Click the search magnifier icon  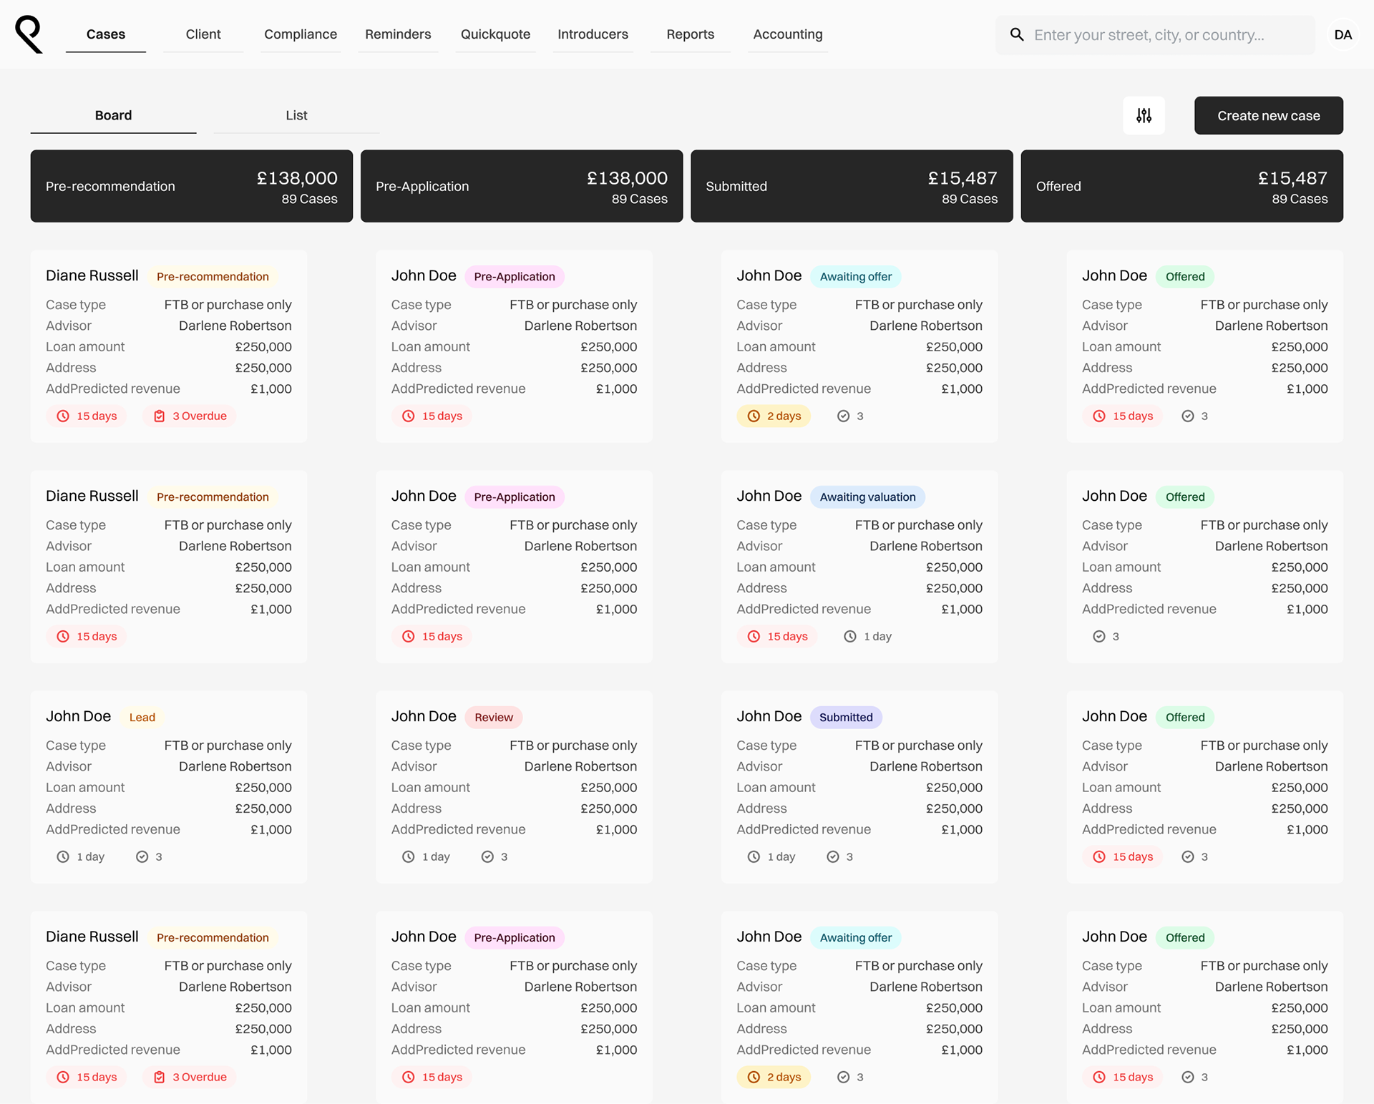point(1016,34)
